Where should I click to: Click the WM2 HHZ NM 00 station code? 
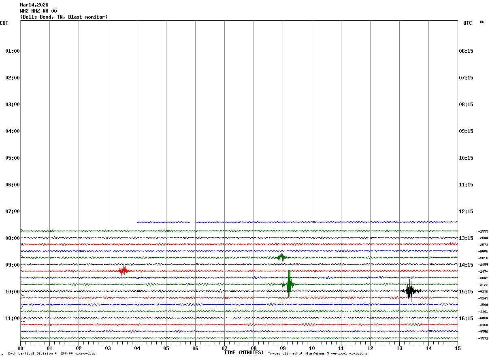pyautogui.click(x=38, y=11)
